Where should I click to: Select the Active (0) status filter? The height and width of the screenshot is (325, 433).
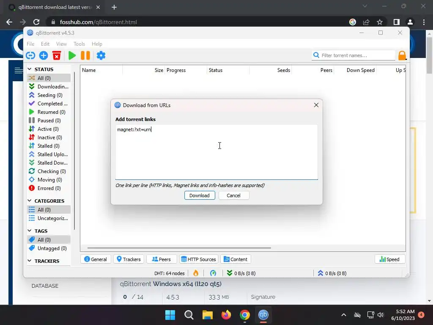tap(49, 129)
